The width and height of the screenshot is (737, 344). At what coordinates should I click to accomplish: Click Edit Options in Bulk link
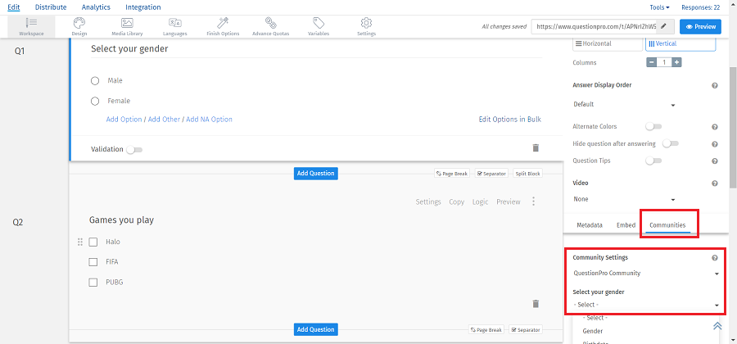[x=510, y=120]
